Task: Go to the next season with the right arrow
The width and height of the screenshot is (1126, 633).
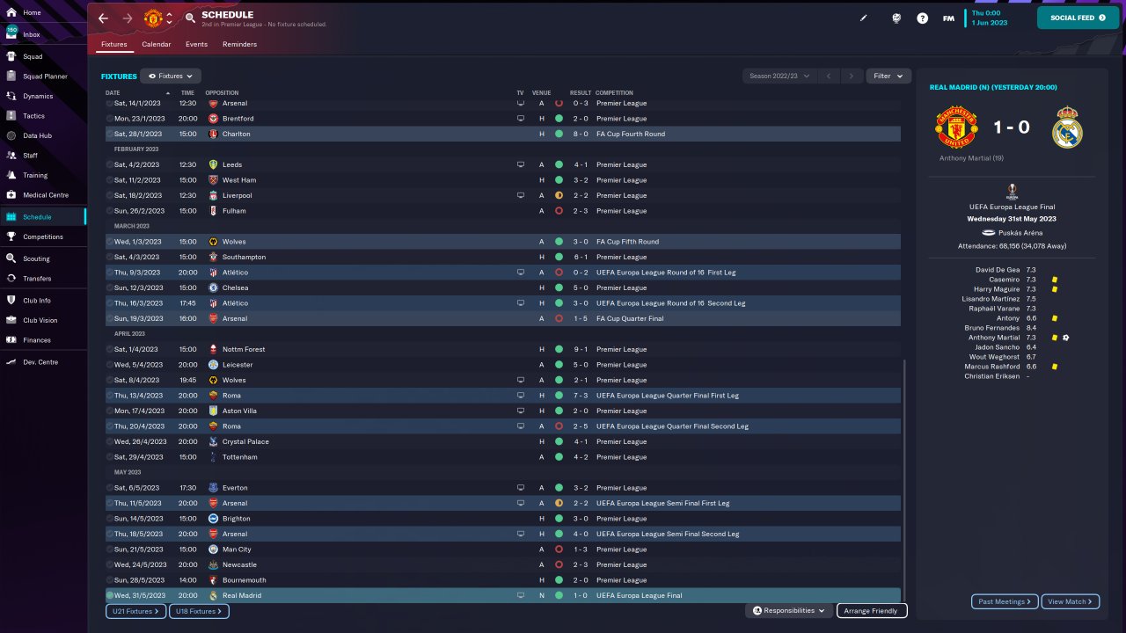Action: coord(851,76)
